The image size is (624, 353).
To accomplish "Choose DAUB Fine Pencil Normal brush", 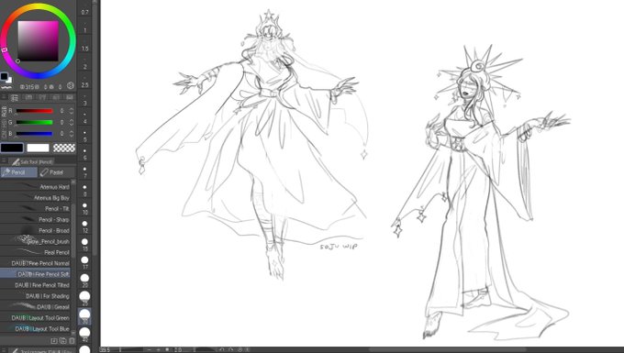I will coord(35,263).
